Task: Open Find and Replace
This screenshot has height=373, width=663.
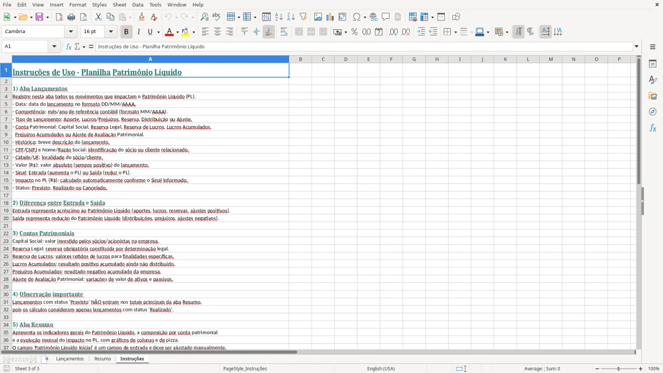Action: pos(204,17)
